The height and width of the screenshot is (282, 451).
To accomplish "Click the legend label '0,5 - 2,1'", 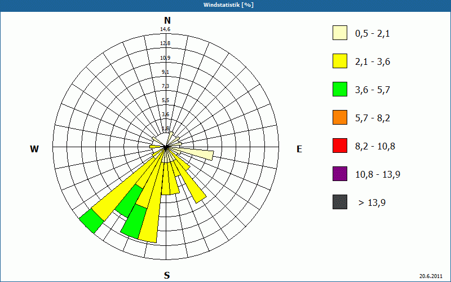I will (x=373, y=34).
